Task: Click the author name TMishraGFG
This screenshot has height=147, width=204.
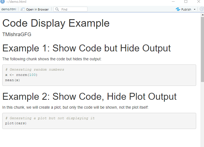Action: click(17, 34)
